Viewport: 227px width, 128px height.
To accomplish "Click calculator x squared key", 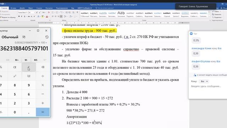I will pyautogui.click(x=15, y=76).
